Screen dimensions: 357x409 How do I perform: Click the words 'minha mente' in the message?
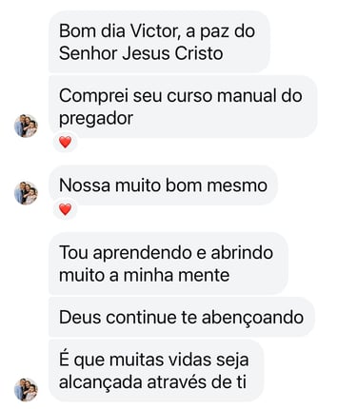(176, 275)
